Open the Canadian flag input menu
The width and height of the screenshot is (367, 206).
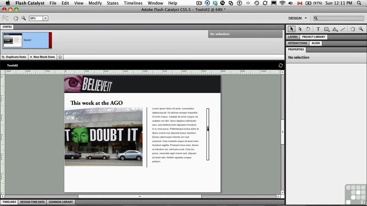tap(300, 3)
